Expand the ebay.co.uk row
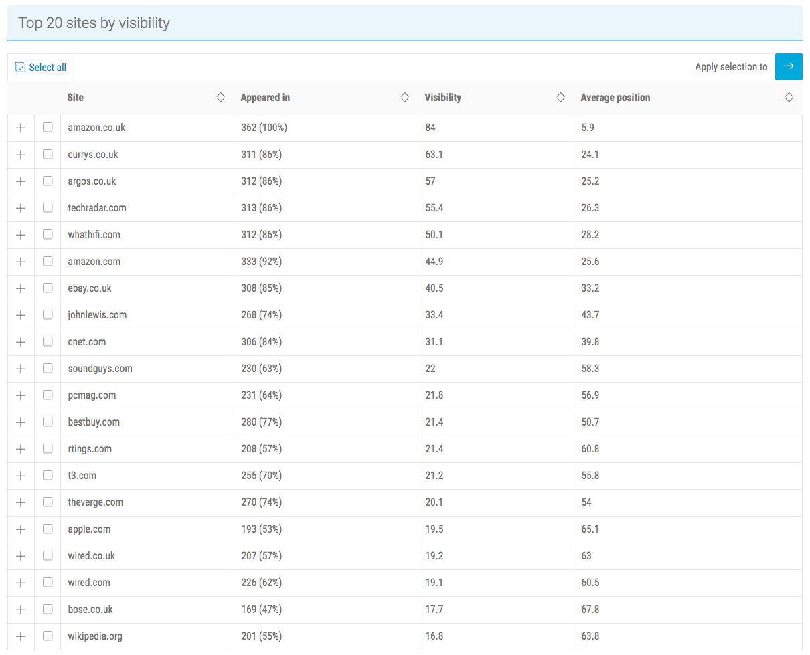The width and height of the screenshot is (810, 655). 21,288
